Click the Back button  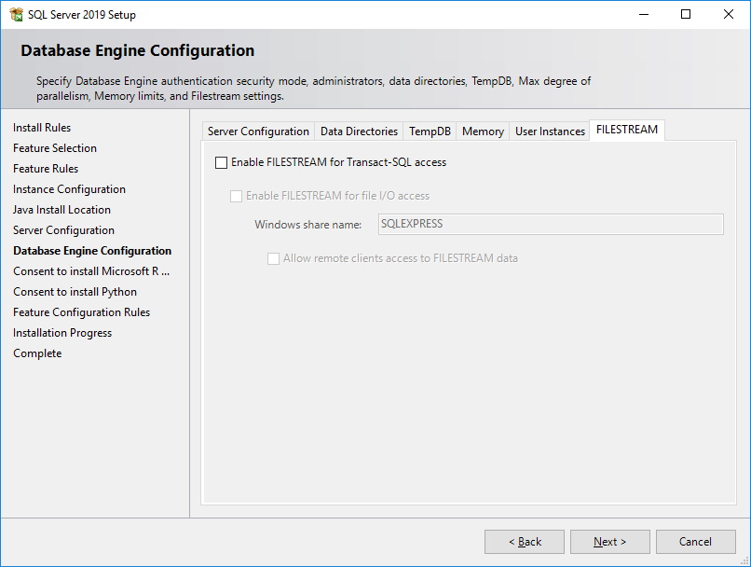[525, 542]
